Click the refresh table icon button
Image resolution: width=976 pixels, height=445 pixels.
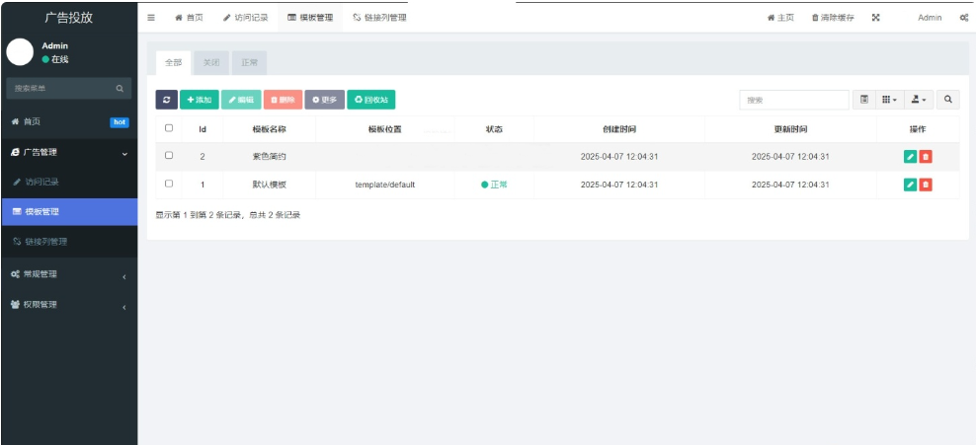pos(166,100)
